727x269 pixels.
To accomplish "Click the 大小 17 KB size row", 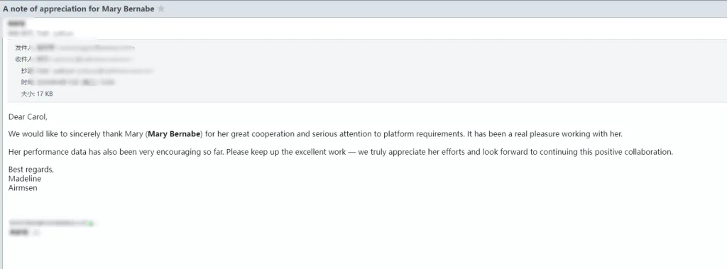I will (x=37, y=94).
